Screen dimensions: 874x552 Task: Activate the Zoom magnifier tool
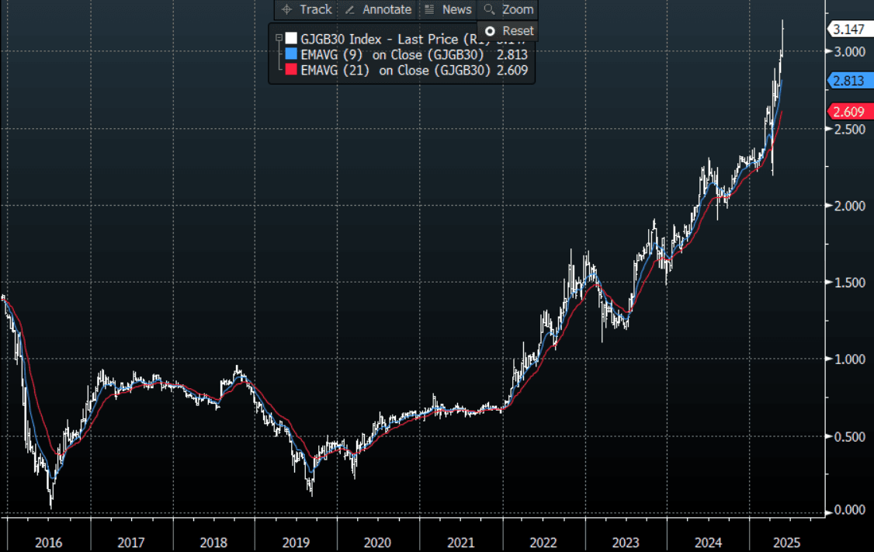(x=508, y=9)
